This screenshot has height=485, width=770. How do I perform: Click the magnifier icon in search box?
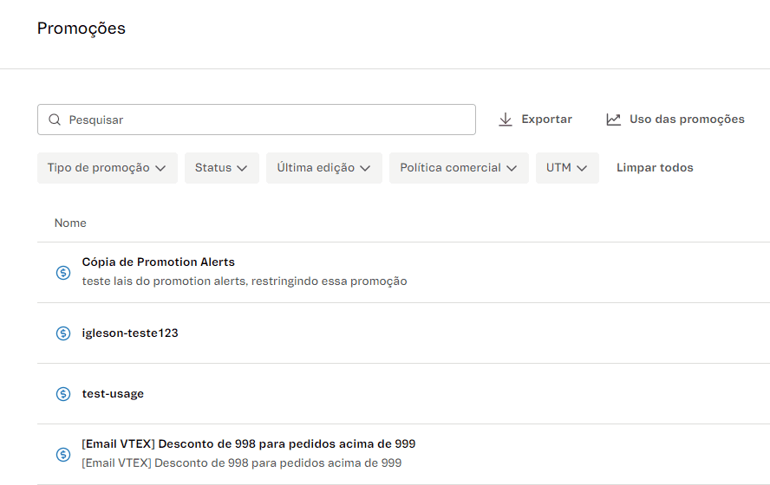coord(55,120)
